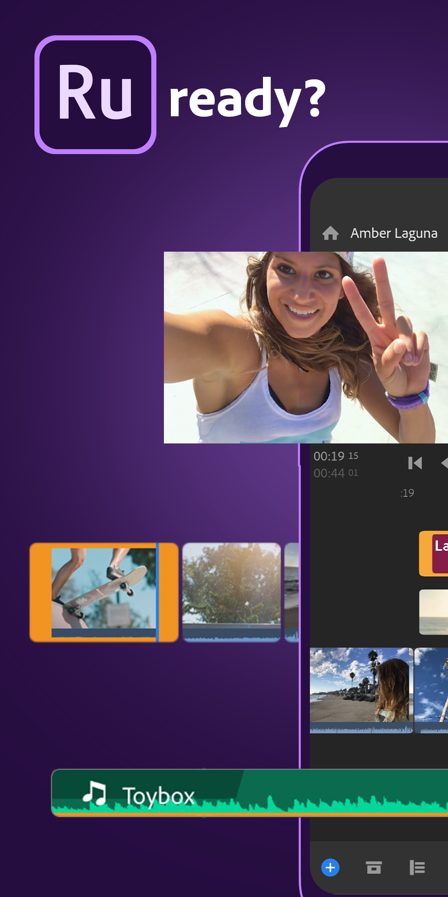Select the beach clip with woman in timeline
The width and height of the screenshot is (448, 897).
point(361,690)
